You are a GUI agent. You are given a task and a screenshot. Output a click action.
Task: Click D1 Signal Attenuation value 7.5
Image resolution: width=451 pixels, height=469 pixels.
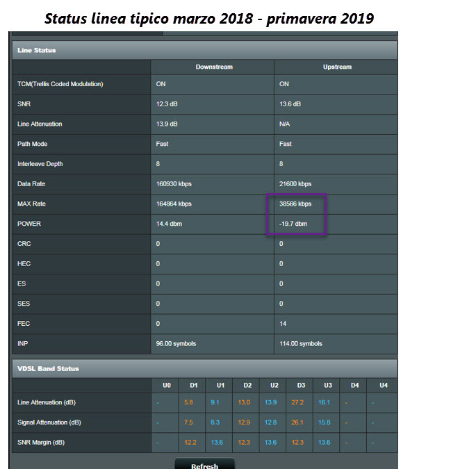(188, 422)
